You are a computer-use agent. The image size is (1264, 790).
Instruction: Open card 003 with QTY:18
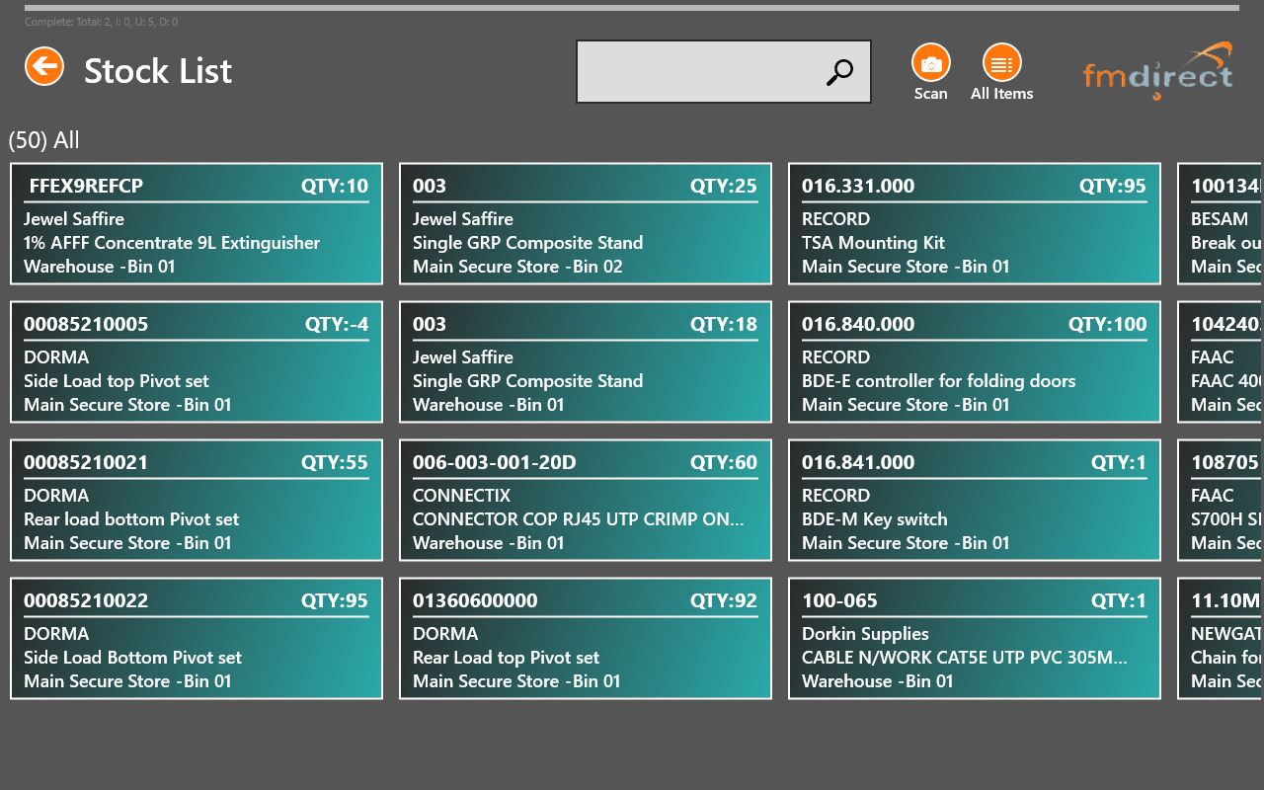(586, 362)
